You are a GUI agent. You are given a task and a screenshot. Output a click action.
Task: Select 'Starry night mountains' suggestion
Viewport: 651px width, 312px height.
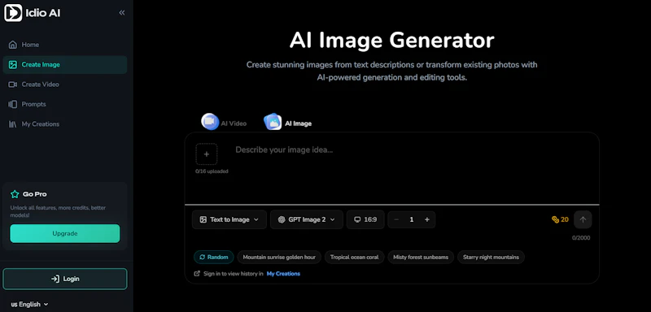491,258
